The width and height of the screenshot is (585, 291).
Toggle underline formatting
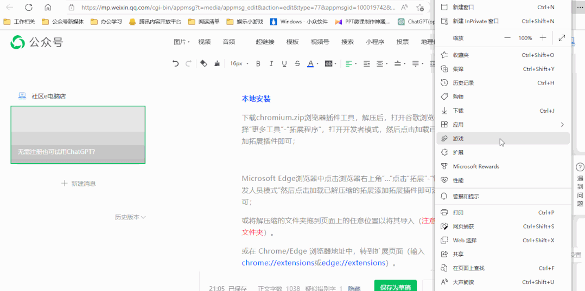pyautogui.click(x=284, y=64)
